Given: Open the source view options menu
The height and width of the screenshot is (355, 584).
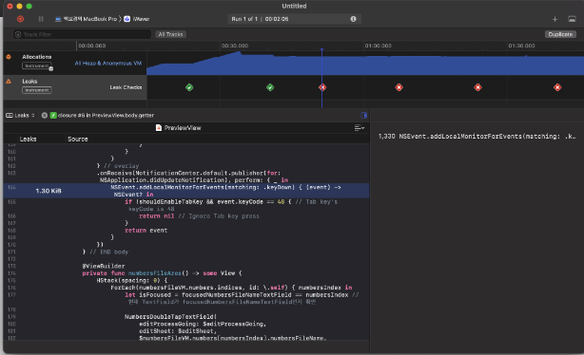Looking at the screenshot, I should click(x=360, y=128).
